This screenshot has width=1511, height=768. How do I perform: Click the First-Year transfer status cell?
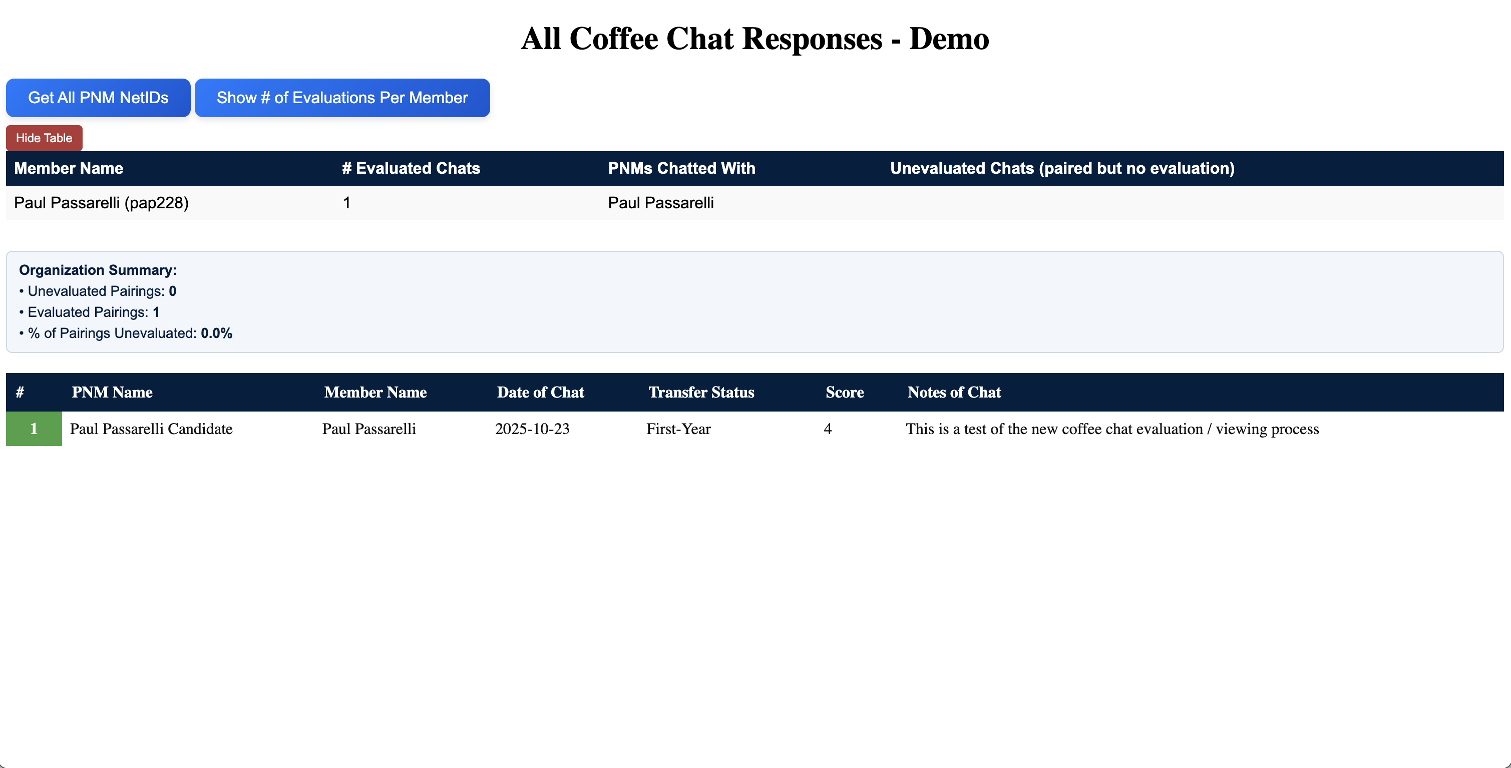(x=678, y=429)
